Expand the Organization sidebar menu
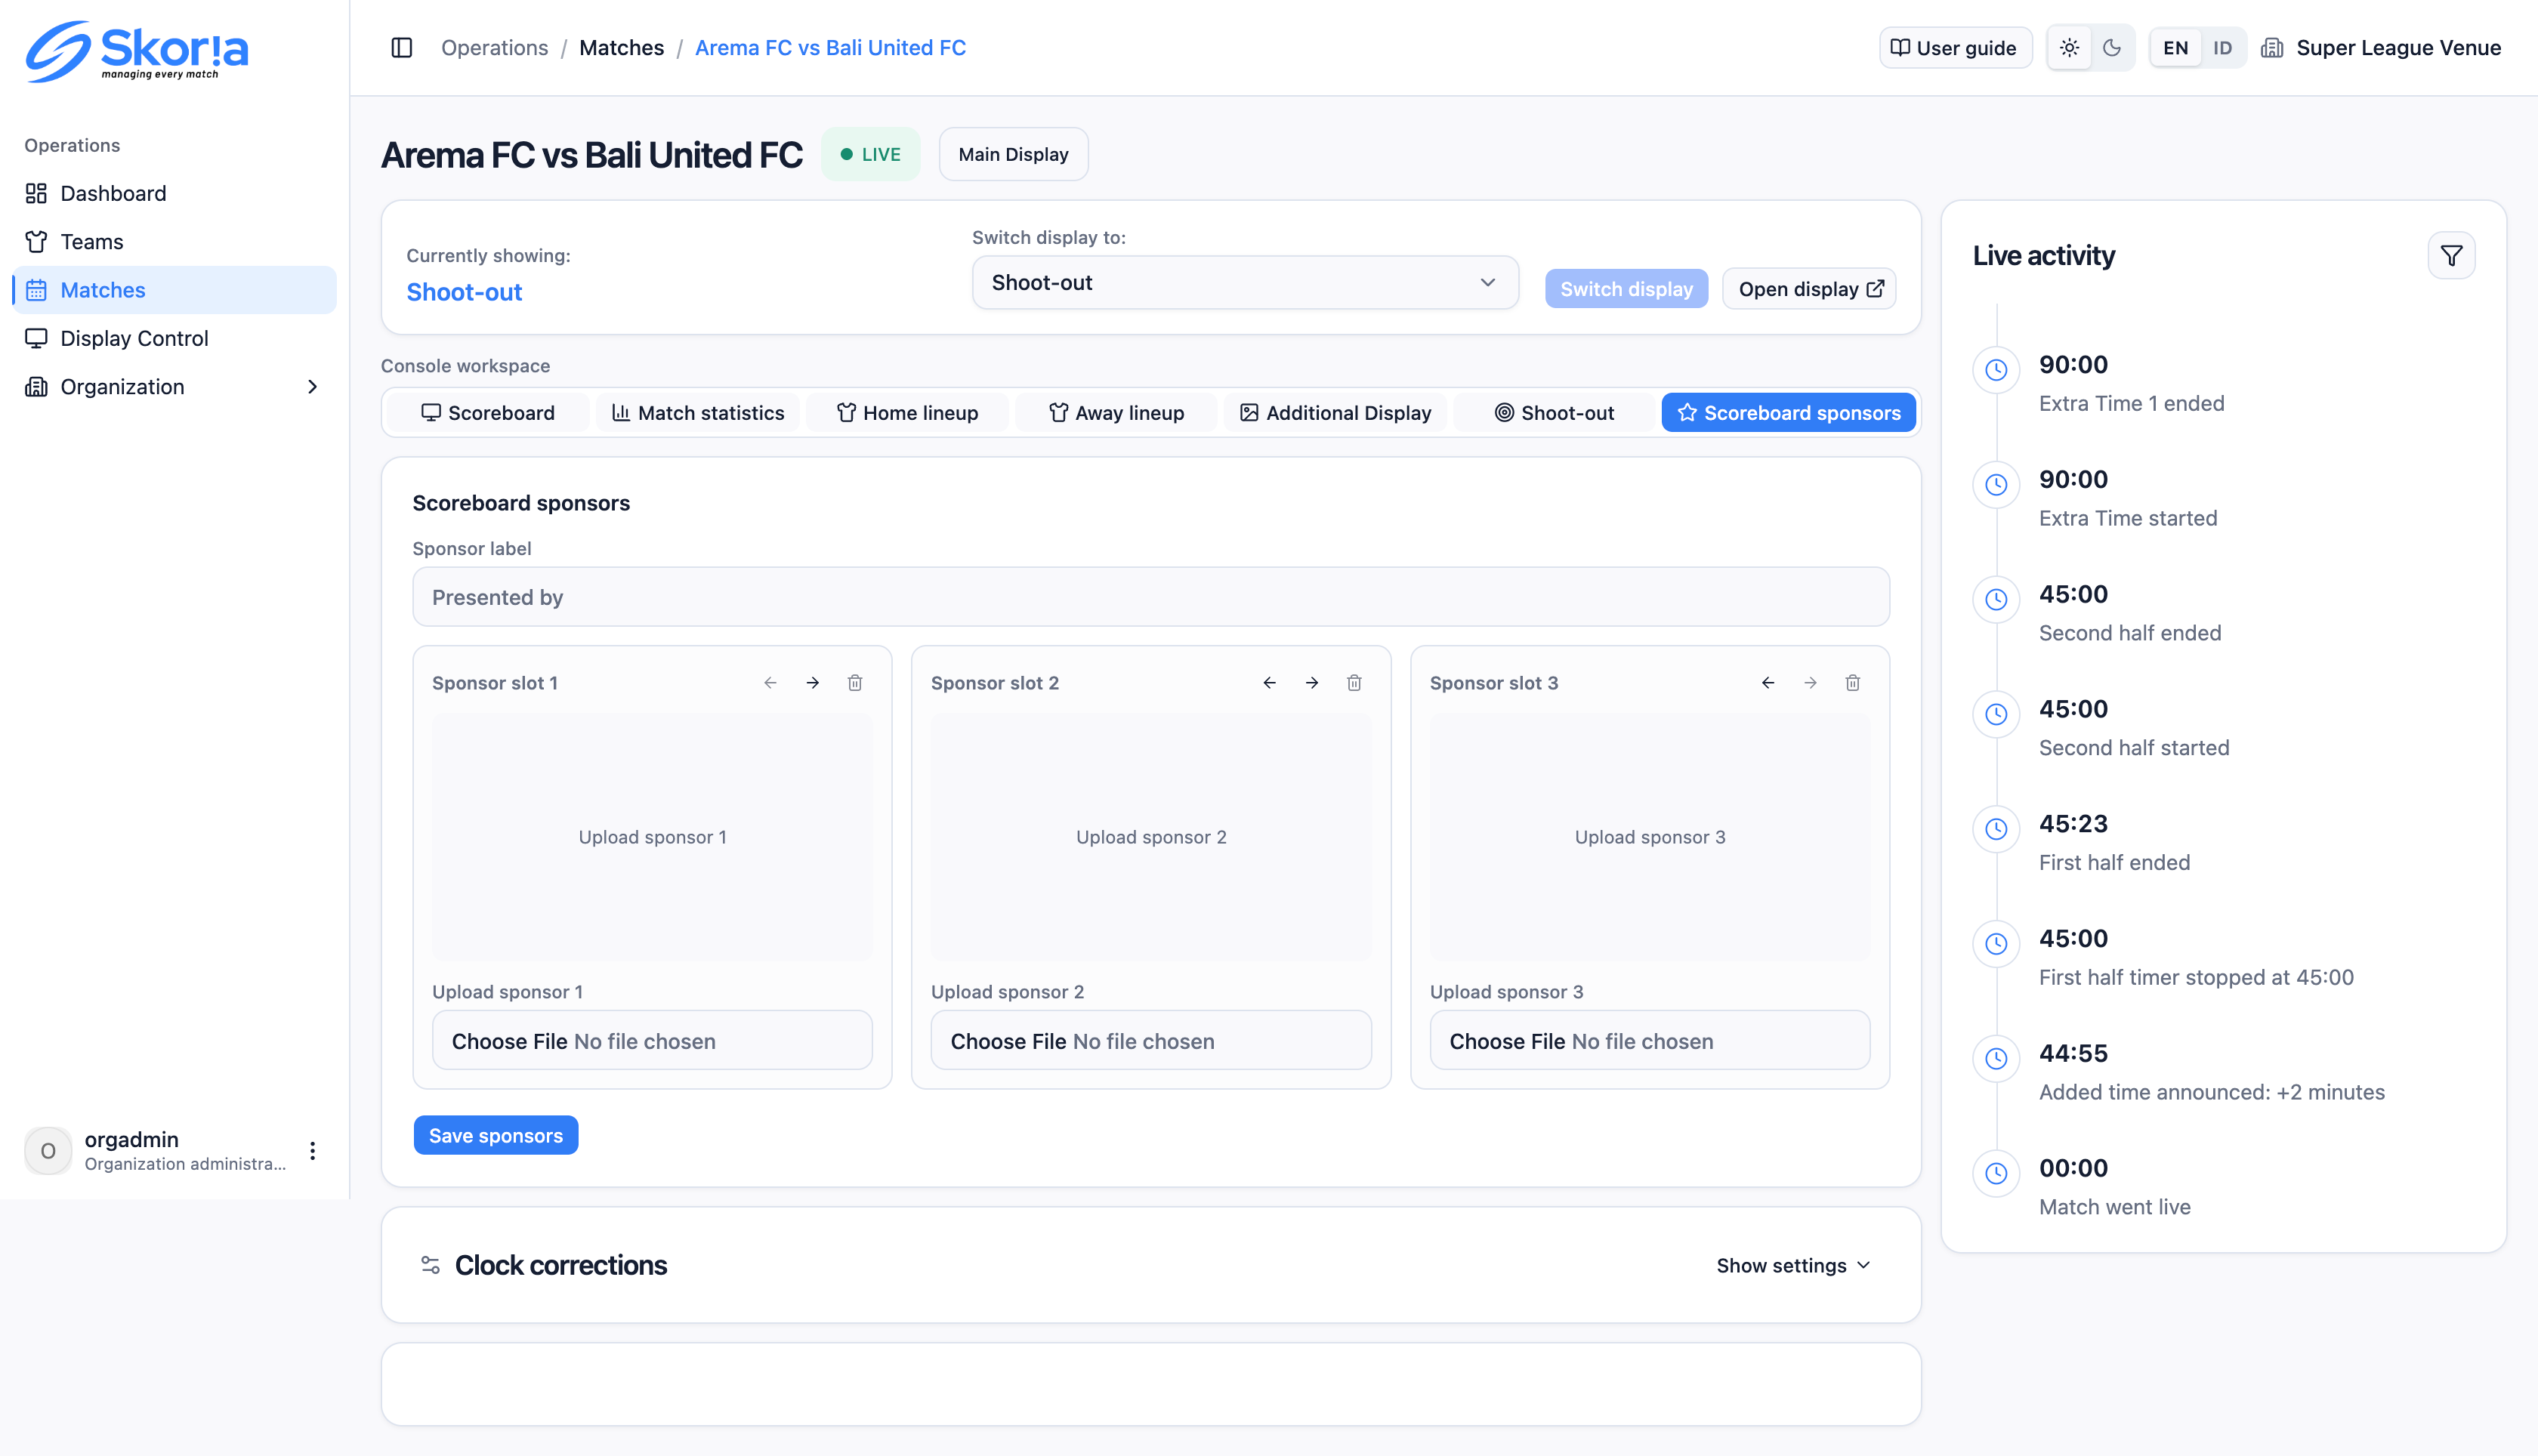2538x1456 pixels. (174, 386)
